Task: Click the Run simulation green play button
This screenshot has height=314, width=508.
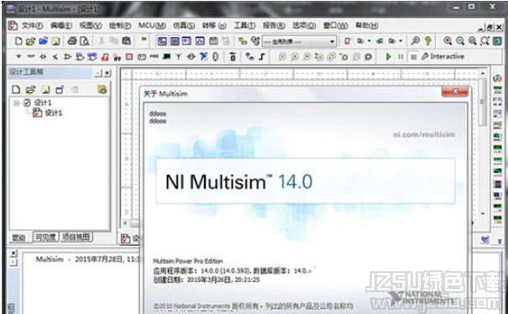Action: 389,57
